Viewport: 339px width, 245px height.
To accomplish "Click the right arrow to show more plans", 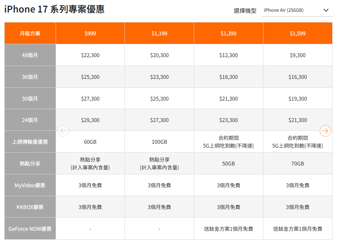I will click(325, 131).
